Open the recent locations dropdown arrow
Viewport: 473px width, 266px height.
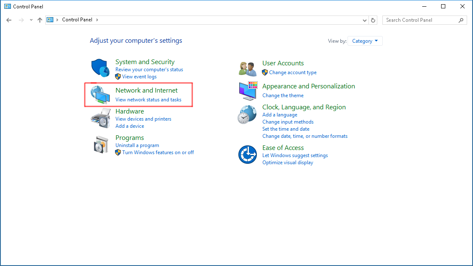[x=31, y=20]
